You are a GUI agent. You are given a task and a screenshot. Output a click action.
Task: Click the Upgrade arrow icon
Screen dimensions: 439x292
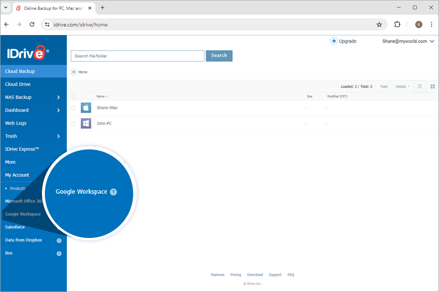pyautogui.click(x=334, y=41)
